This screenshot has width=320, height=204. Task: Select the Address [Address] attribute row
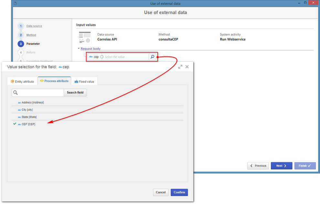(98, 103)
